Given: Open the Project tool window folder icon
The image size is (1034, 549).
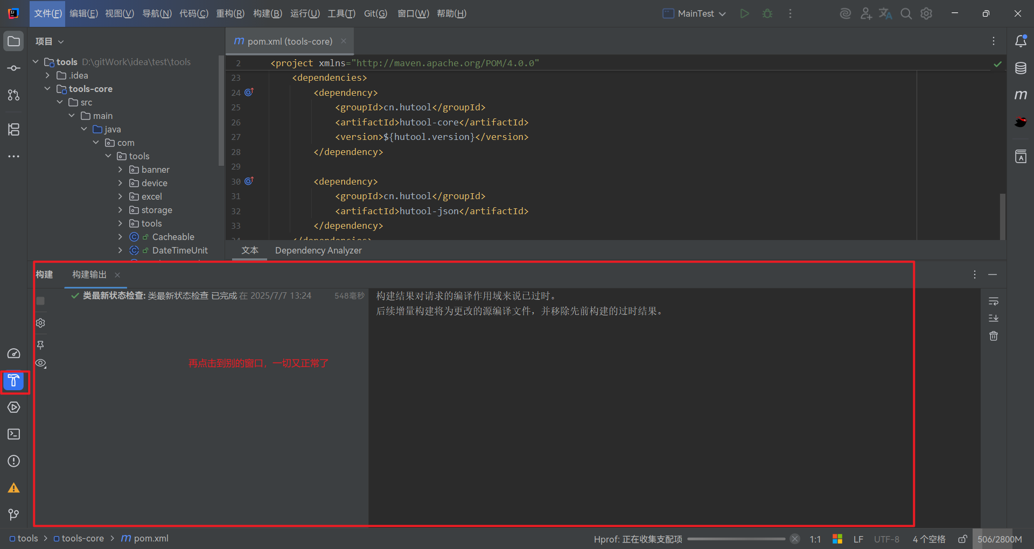Looking at the screenshot, I should click(x=14, y=41).
